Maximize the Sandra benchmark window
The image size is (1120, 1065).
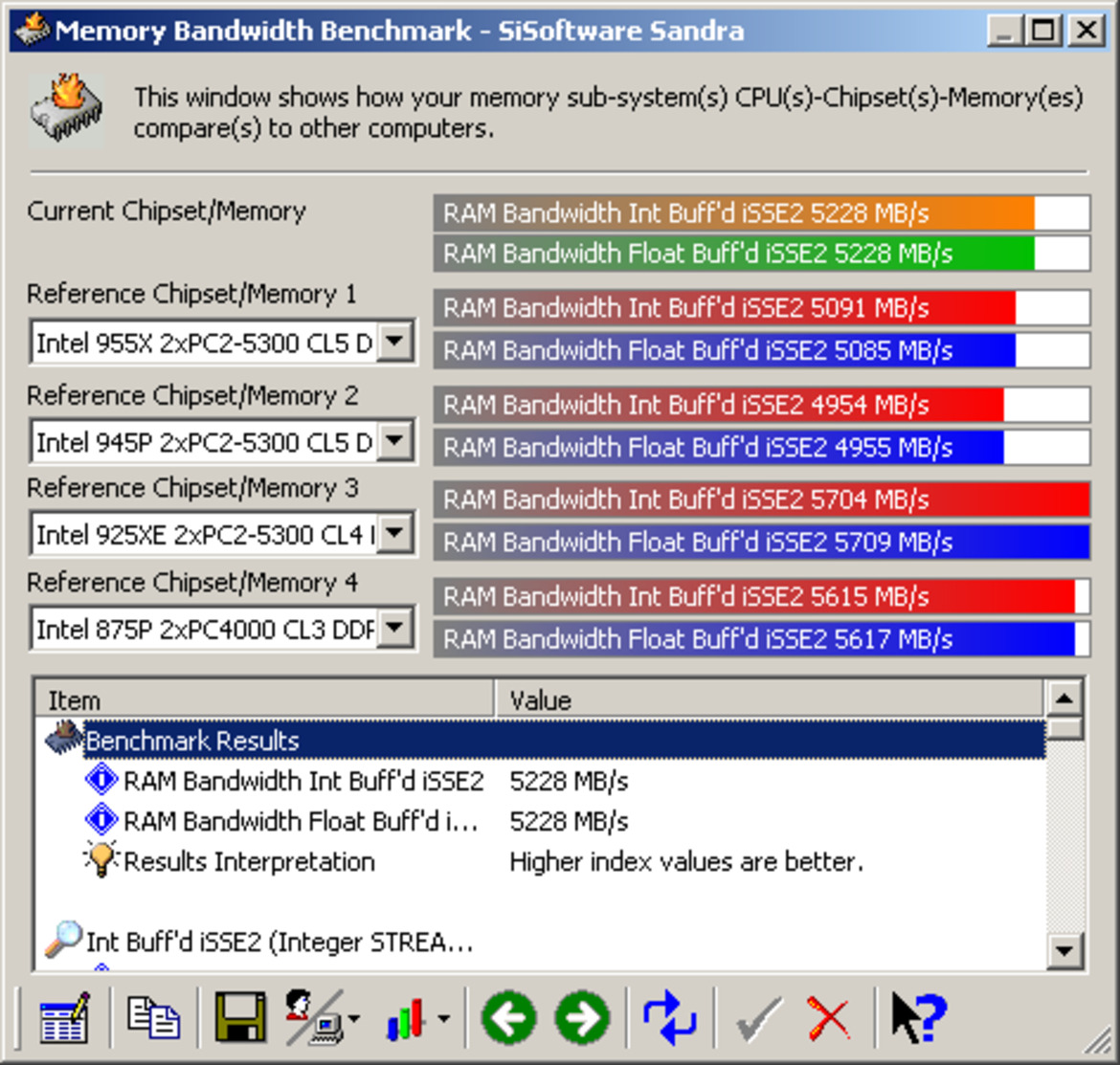[x=1042, y=31]
